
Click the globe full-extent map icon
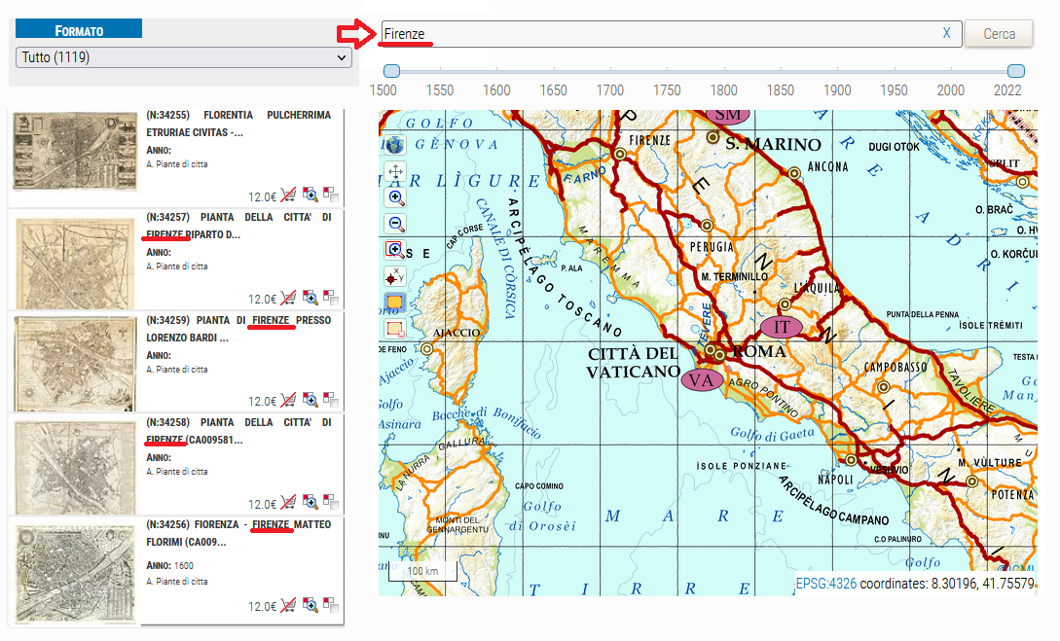395,146
